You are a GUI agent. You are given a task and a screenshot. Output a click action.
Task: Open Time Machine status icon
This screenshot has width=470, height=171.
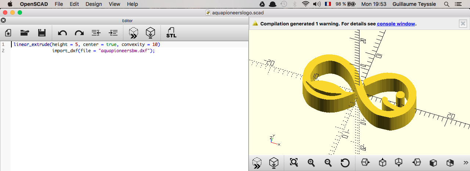pos(283,4)
